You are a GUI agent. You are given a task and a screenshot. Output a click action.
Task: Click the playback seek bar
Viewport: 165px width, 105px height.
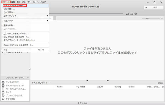click(86, 14)
